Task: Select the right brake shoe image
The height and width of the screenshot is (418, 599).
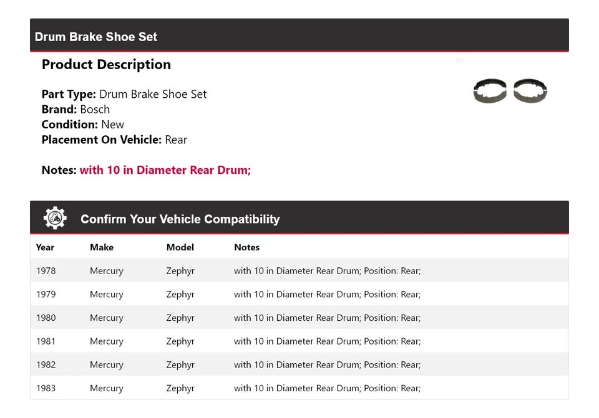Action: coord(530,91)
